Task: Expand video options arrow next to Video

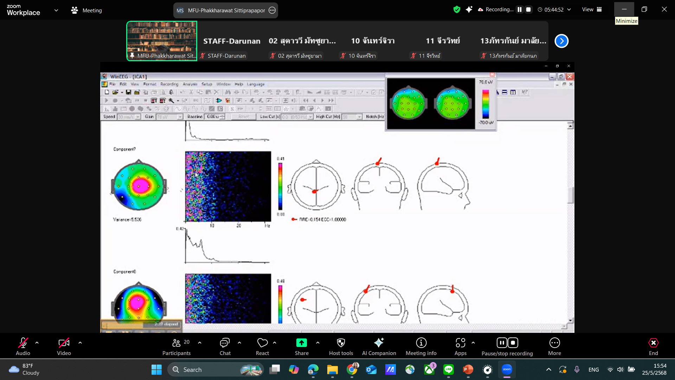Action: point(80,342)
